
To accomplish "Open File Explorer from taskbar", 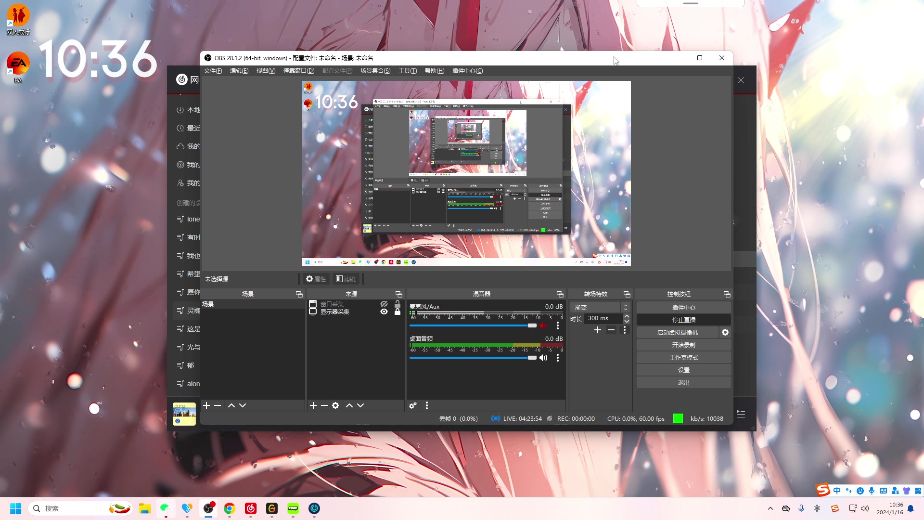I will pos(144,508).
